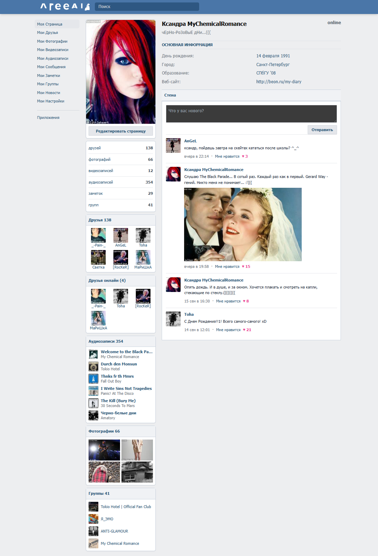Like AnGeL's wall post via heart

pyautogui.click(x=243, y=157)
